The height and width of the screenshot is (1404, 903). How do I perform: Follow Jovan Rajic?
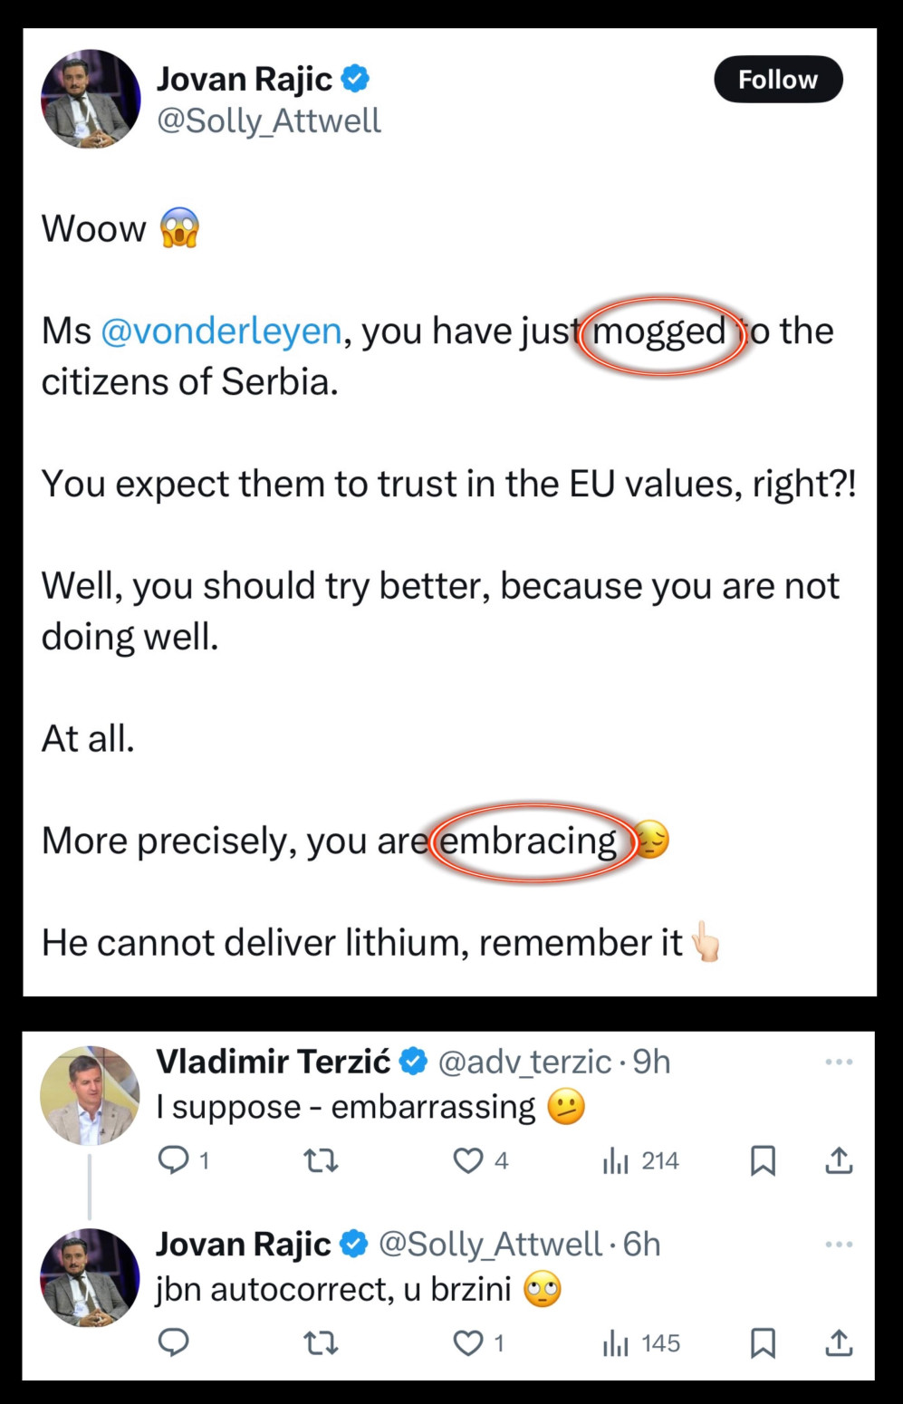coord(777,79)
